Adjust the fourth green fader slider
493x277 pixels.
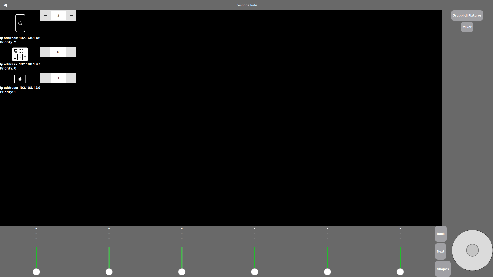tap(254, 272)
